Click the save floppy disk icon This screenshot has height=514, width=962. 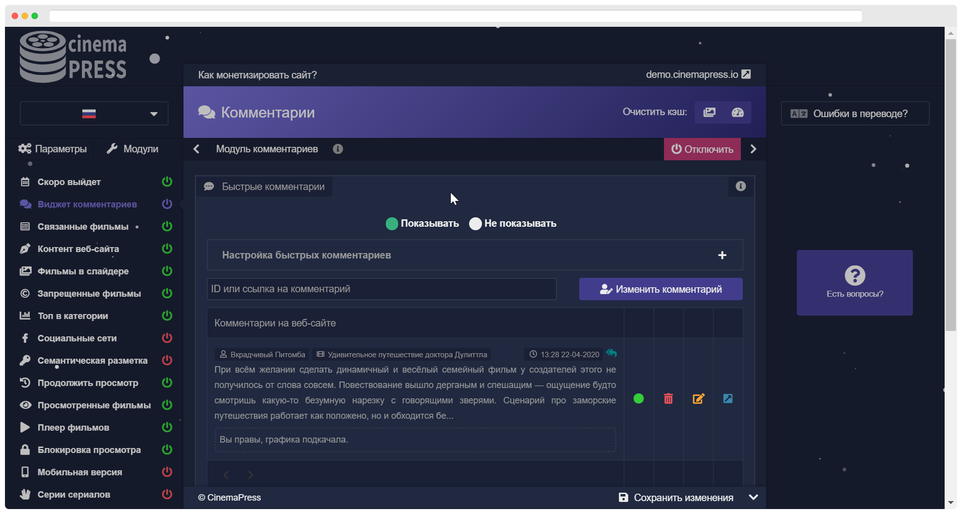pos(623,497)
